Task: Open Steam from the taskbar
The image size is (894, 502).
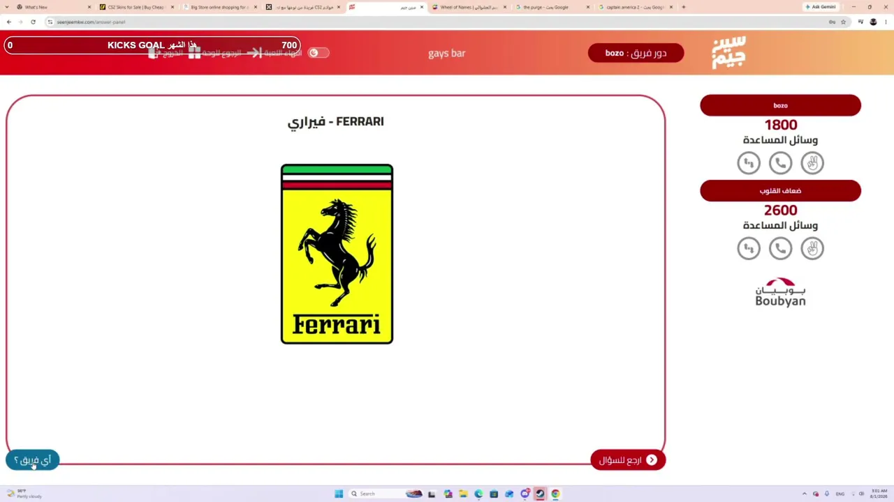Action: 540,494
